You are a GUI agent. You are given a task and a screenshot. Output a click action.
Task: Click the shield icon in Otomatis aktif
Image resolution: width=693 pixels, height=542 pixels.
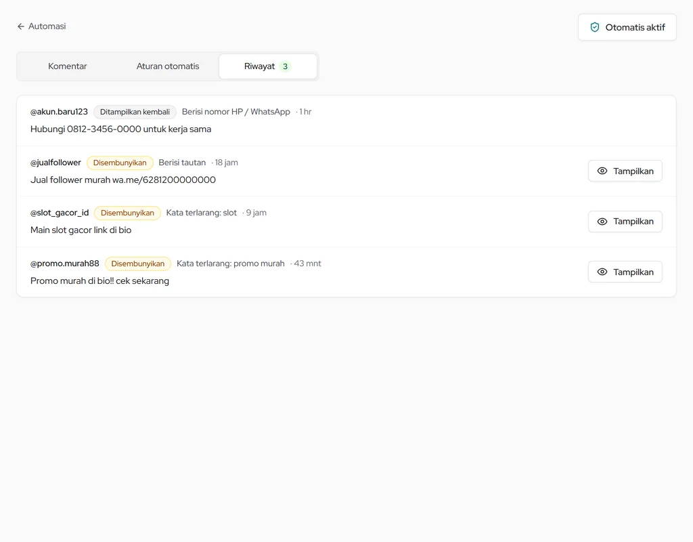point(595,27)
